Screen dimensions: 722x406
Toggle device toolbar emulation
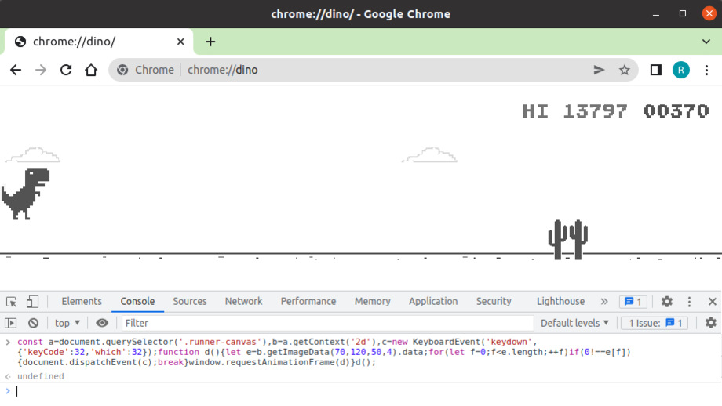[x=32, y=302]
